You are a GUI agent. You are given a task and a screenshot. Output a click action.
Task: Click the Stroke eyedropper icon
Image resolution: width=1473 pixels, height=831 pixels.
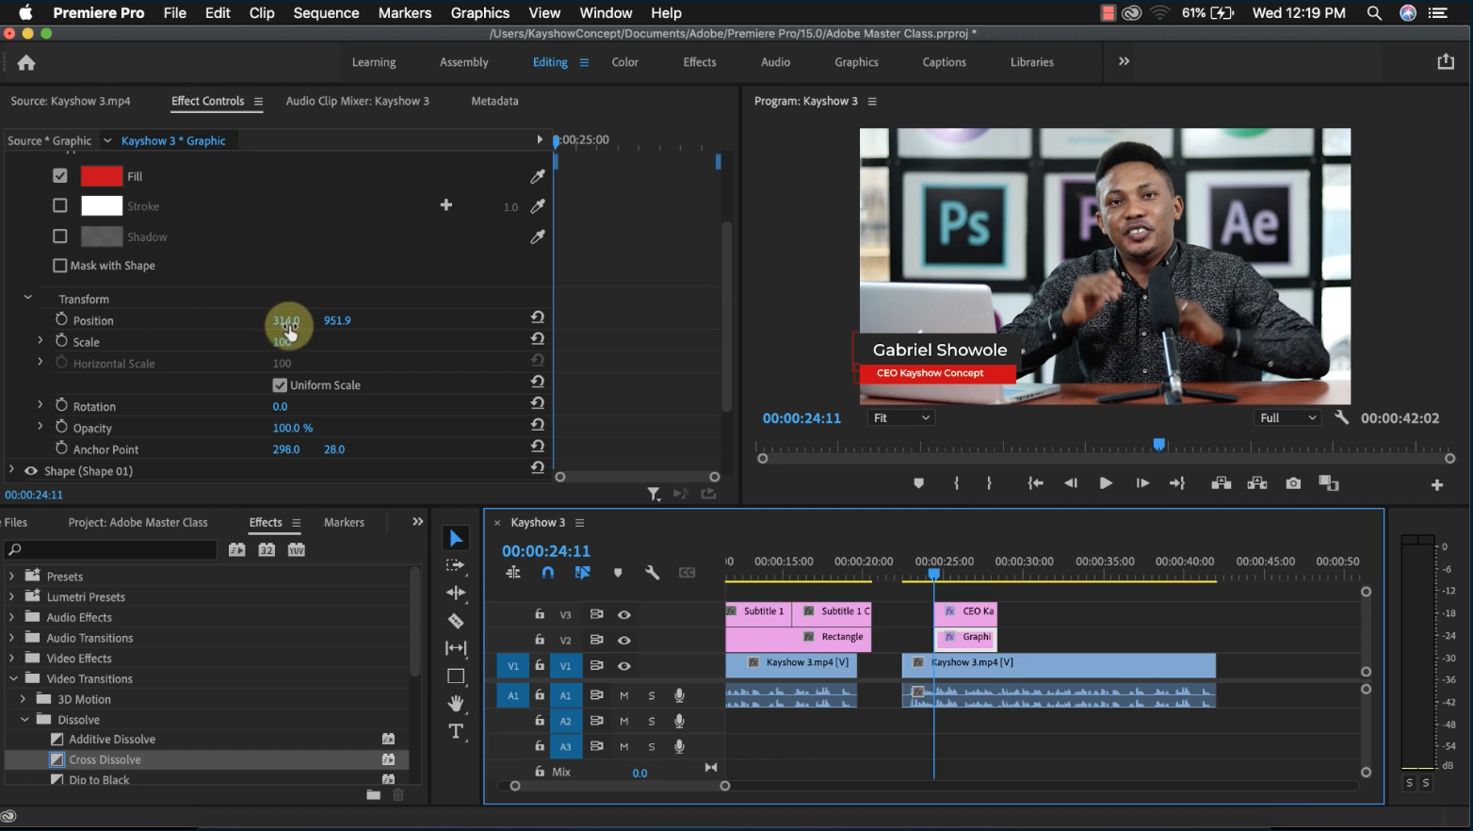(538, 206)
